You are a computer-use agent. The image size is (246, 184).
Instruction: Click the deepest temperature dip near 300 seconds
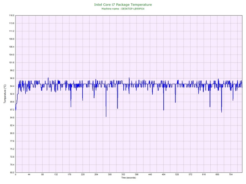tap(106, 116)
